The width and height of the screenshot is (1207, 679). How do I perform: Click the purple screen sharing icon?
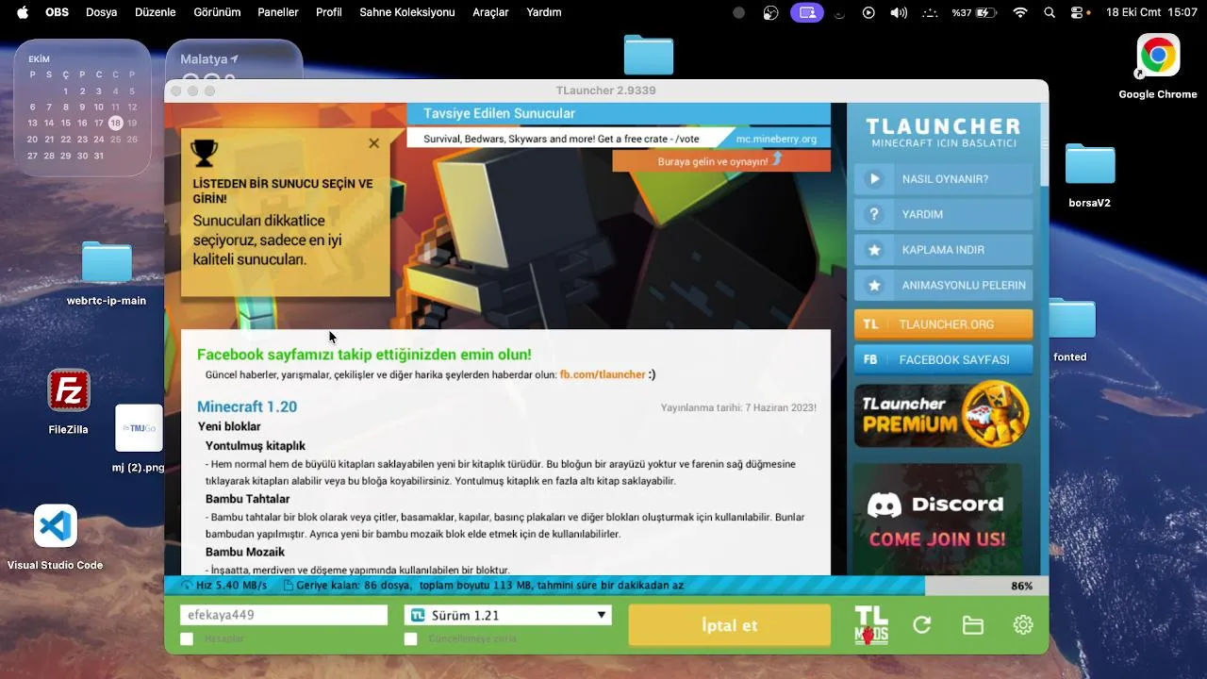tap(806, 12)
